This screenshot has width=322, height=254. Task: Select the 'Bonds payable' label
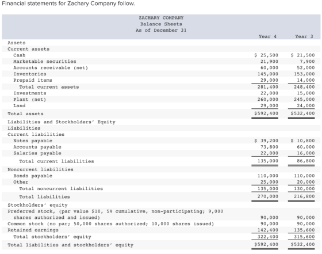33,176
